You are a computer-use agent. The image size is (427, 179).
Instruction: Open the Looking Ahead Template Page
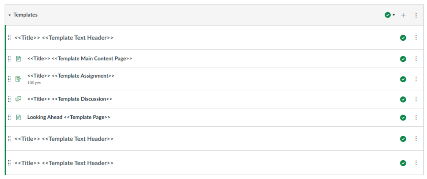pos(69,117)
